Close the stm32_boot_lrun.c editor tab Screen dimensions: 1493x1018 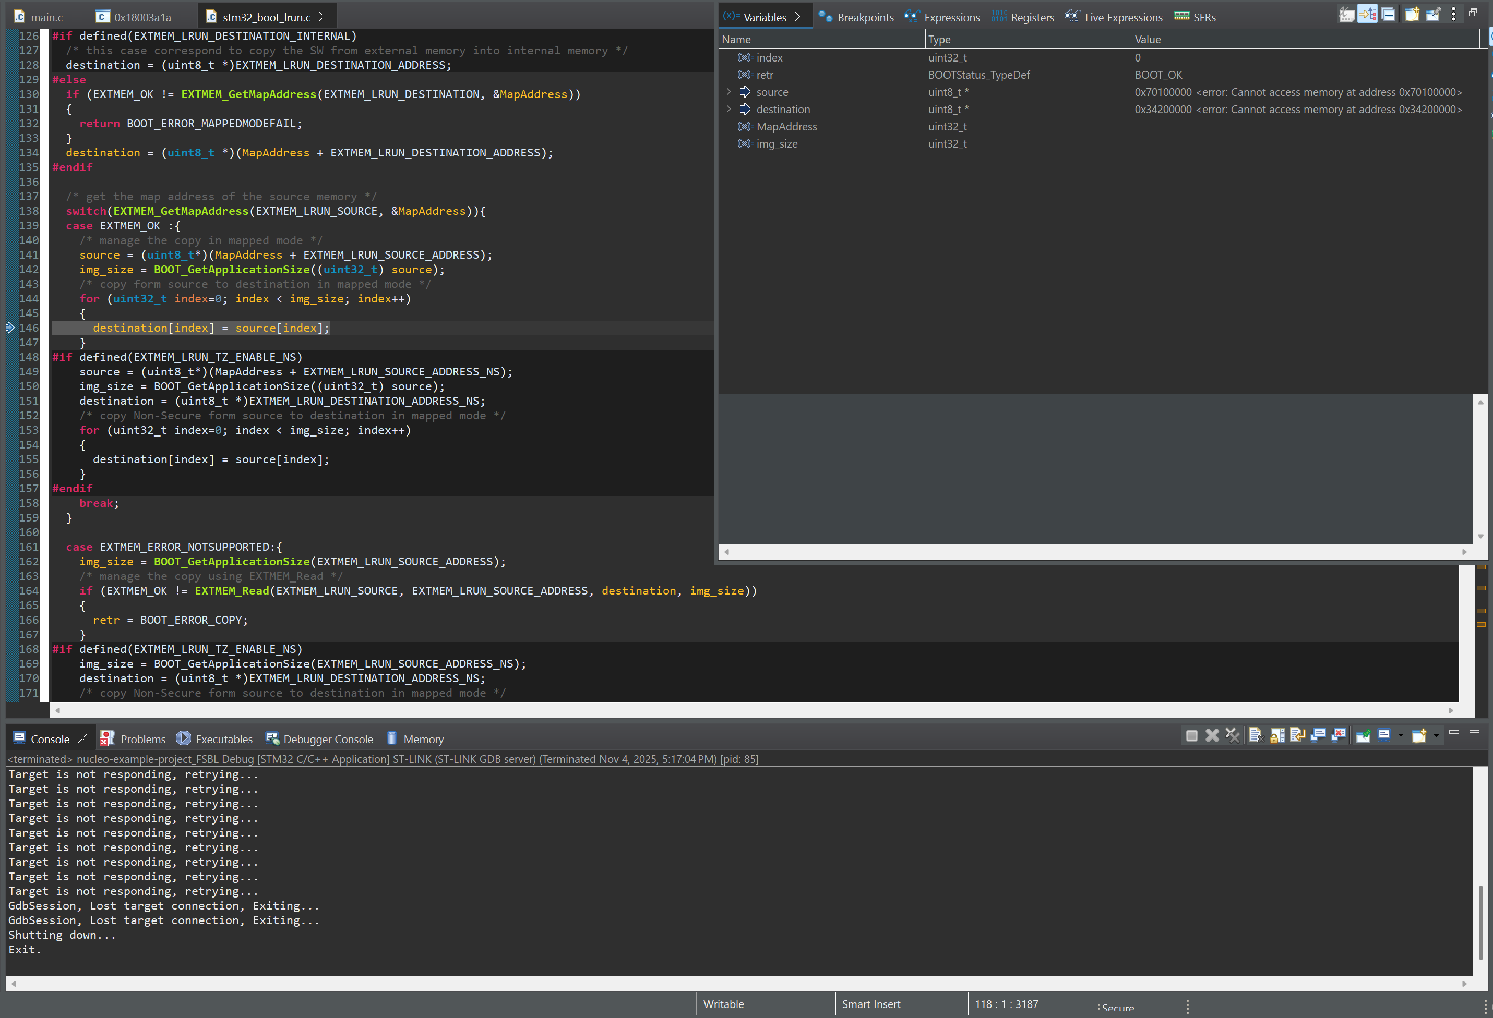pyautogui.click(x=324, y=17)
